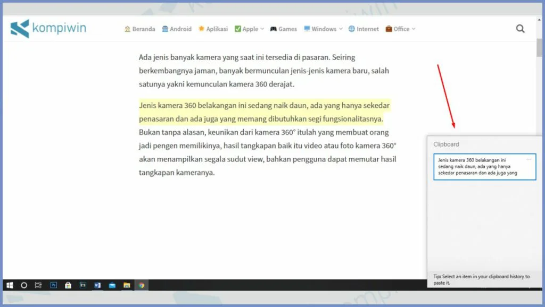Expand the Windows category dropdown

pyautogui.click(x=323, y=29)
